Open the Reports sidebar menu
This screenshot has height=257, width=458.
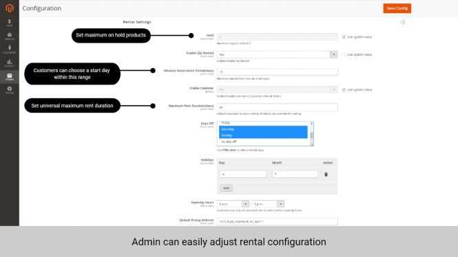tap(10, 63)
